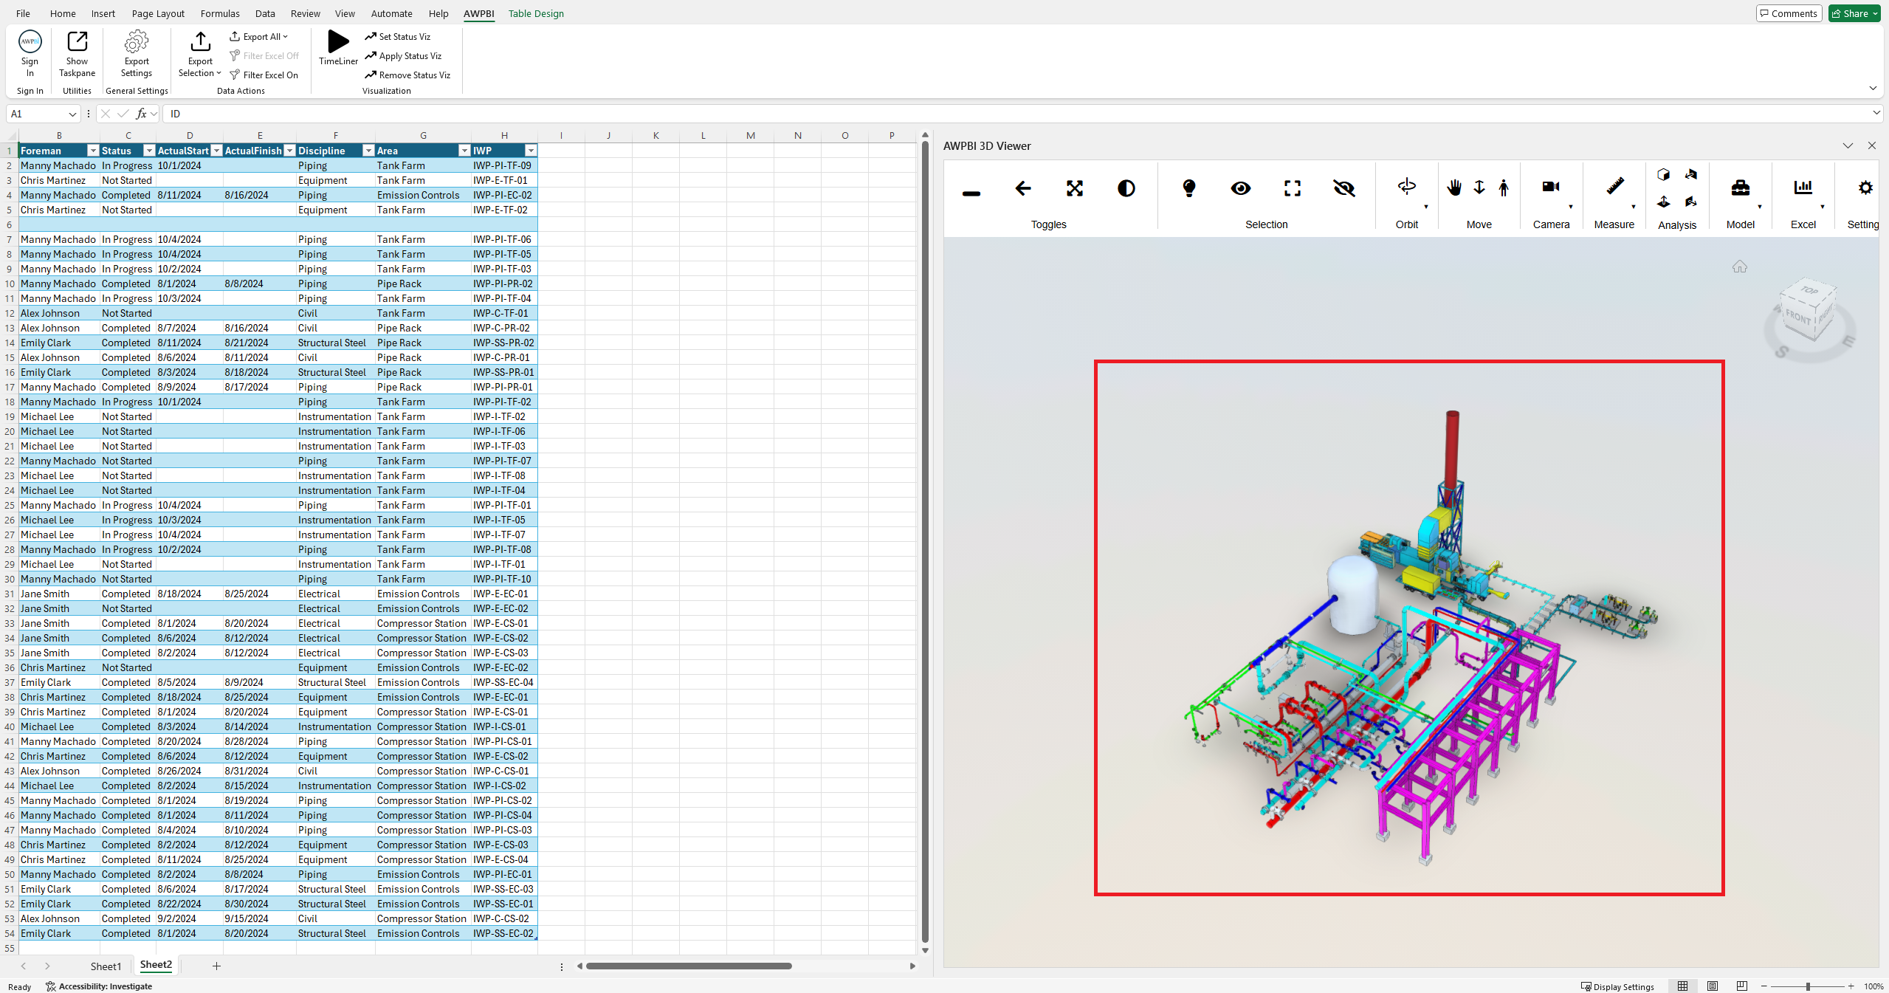Click Apply Status Viz button
This screenshot has width=1889, height=993.
click(x=403, y=56)
